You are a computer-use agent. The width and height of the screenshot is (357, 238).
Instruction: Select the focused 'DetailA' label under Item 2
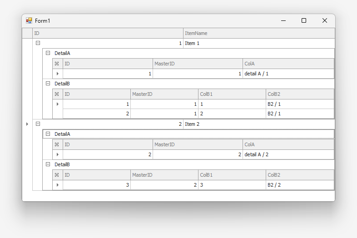[62, 134]
